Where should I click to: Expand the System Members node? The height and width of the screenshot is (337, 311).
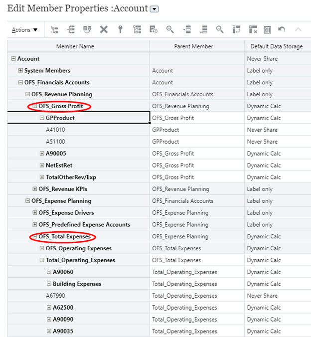[20, 71]
